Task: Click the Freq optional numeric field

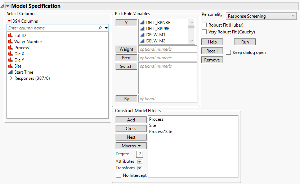Action: 168,57
